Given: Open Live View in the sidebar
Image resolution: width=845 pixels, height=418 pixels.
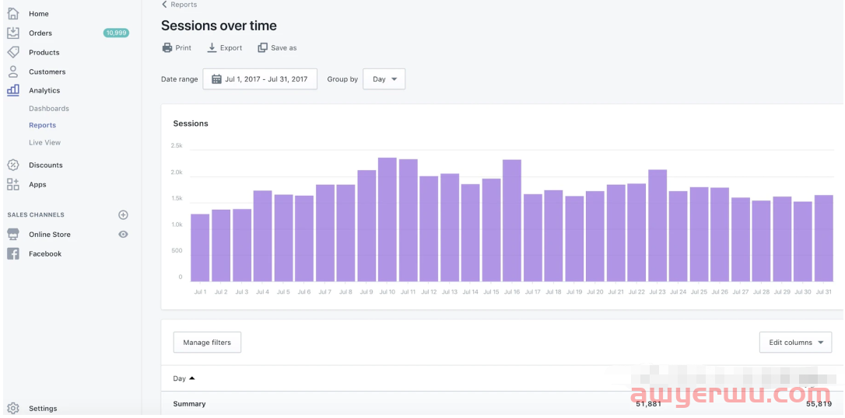Looking at the screenshot, I should (44, 143).
